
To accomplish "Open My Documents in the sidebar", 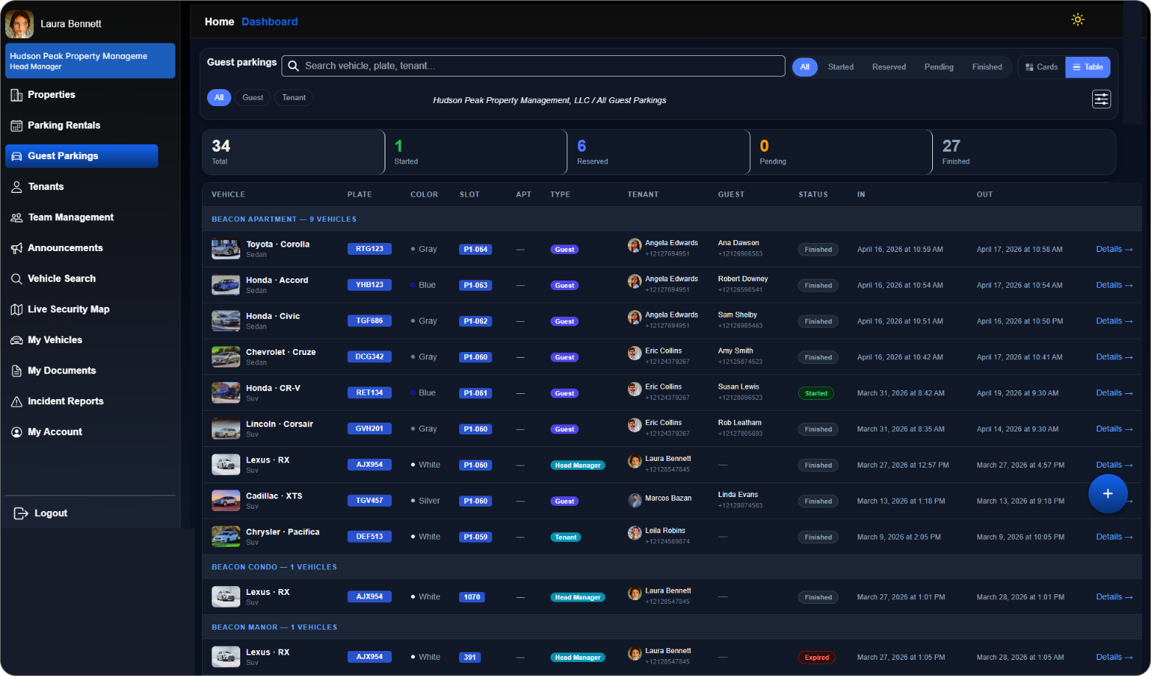I will pyautogui.click(x=61, y=371).
